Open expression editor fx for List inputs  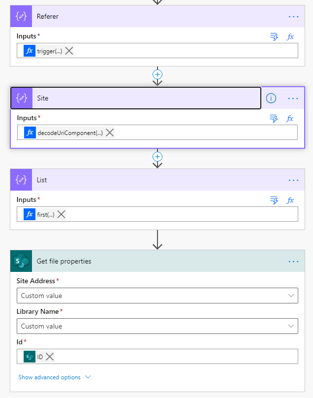(290, 200)
